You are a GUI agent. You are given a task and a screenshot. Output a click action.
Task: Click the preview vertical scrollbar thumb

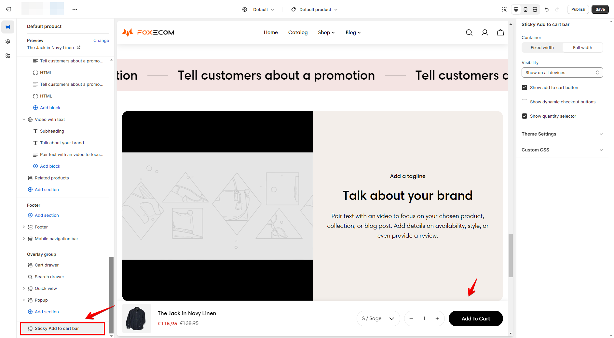(511, 255)
